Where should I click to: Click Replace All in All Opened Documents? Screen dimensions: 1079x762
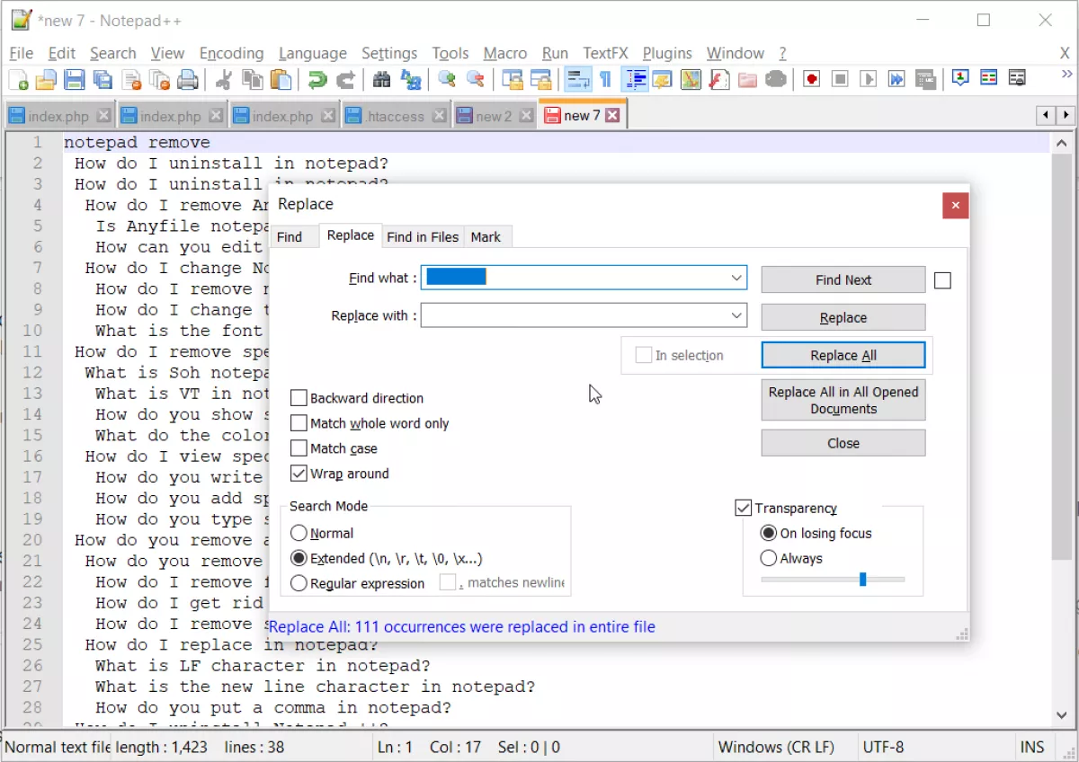click(843, 399)
